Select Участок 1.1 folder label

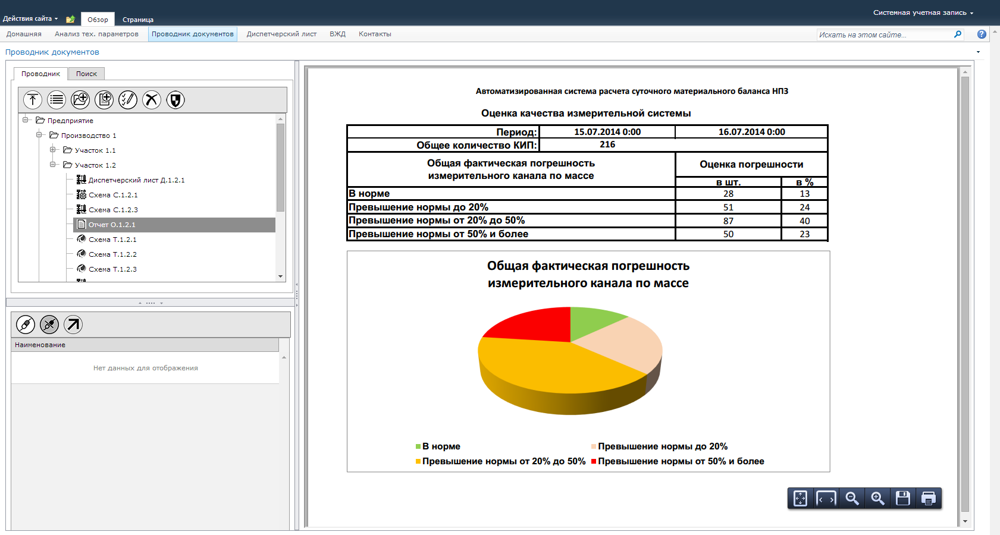[x=95, y=150]
